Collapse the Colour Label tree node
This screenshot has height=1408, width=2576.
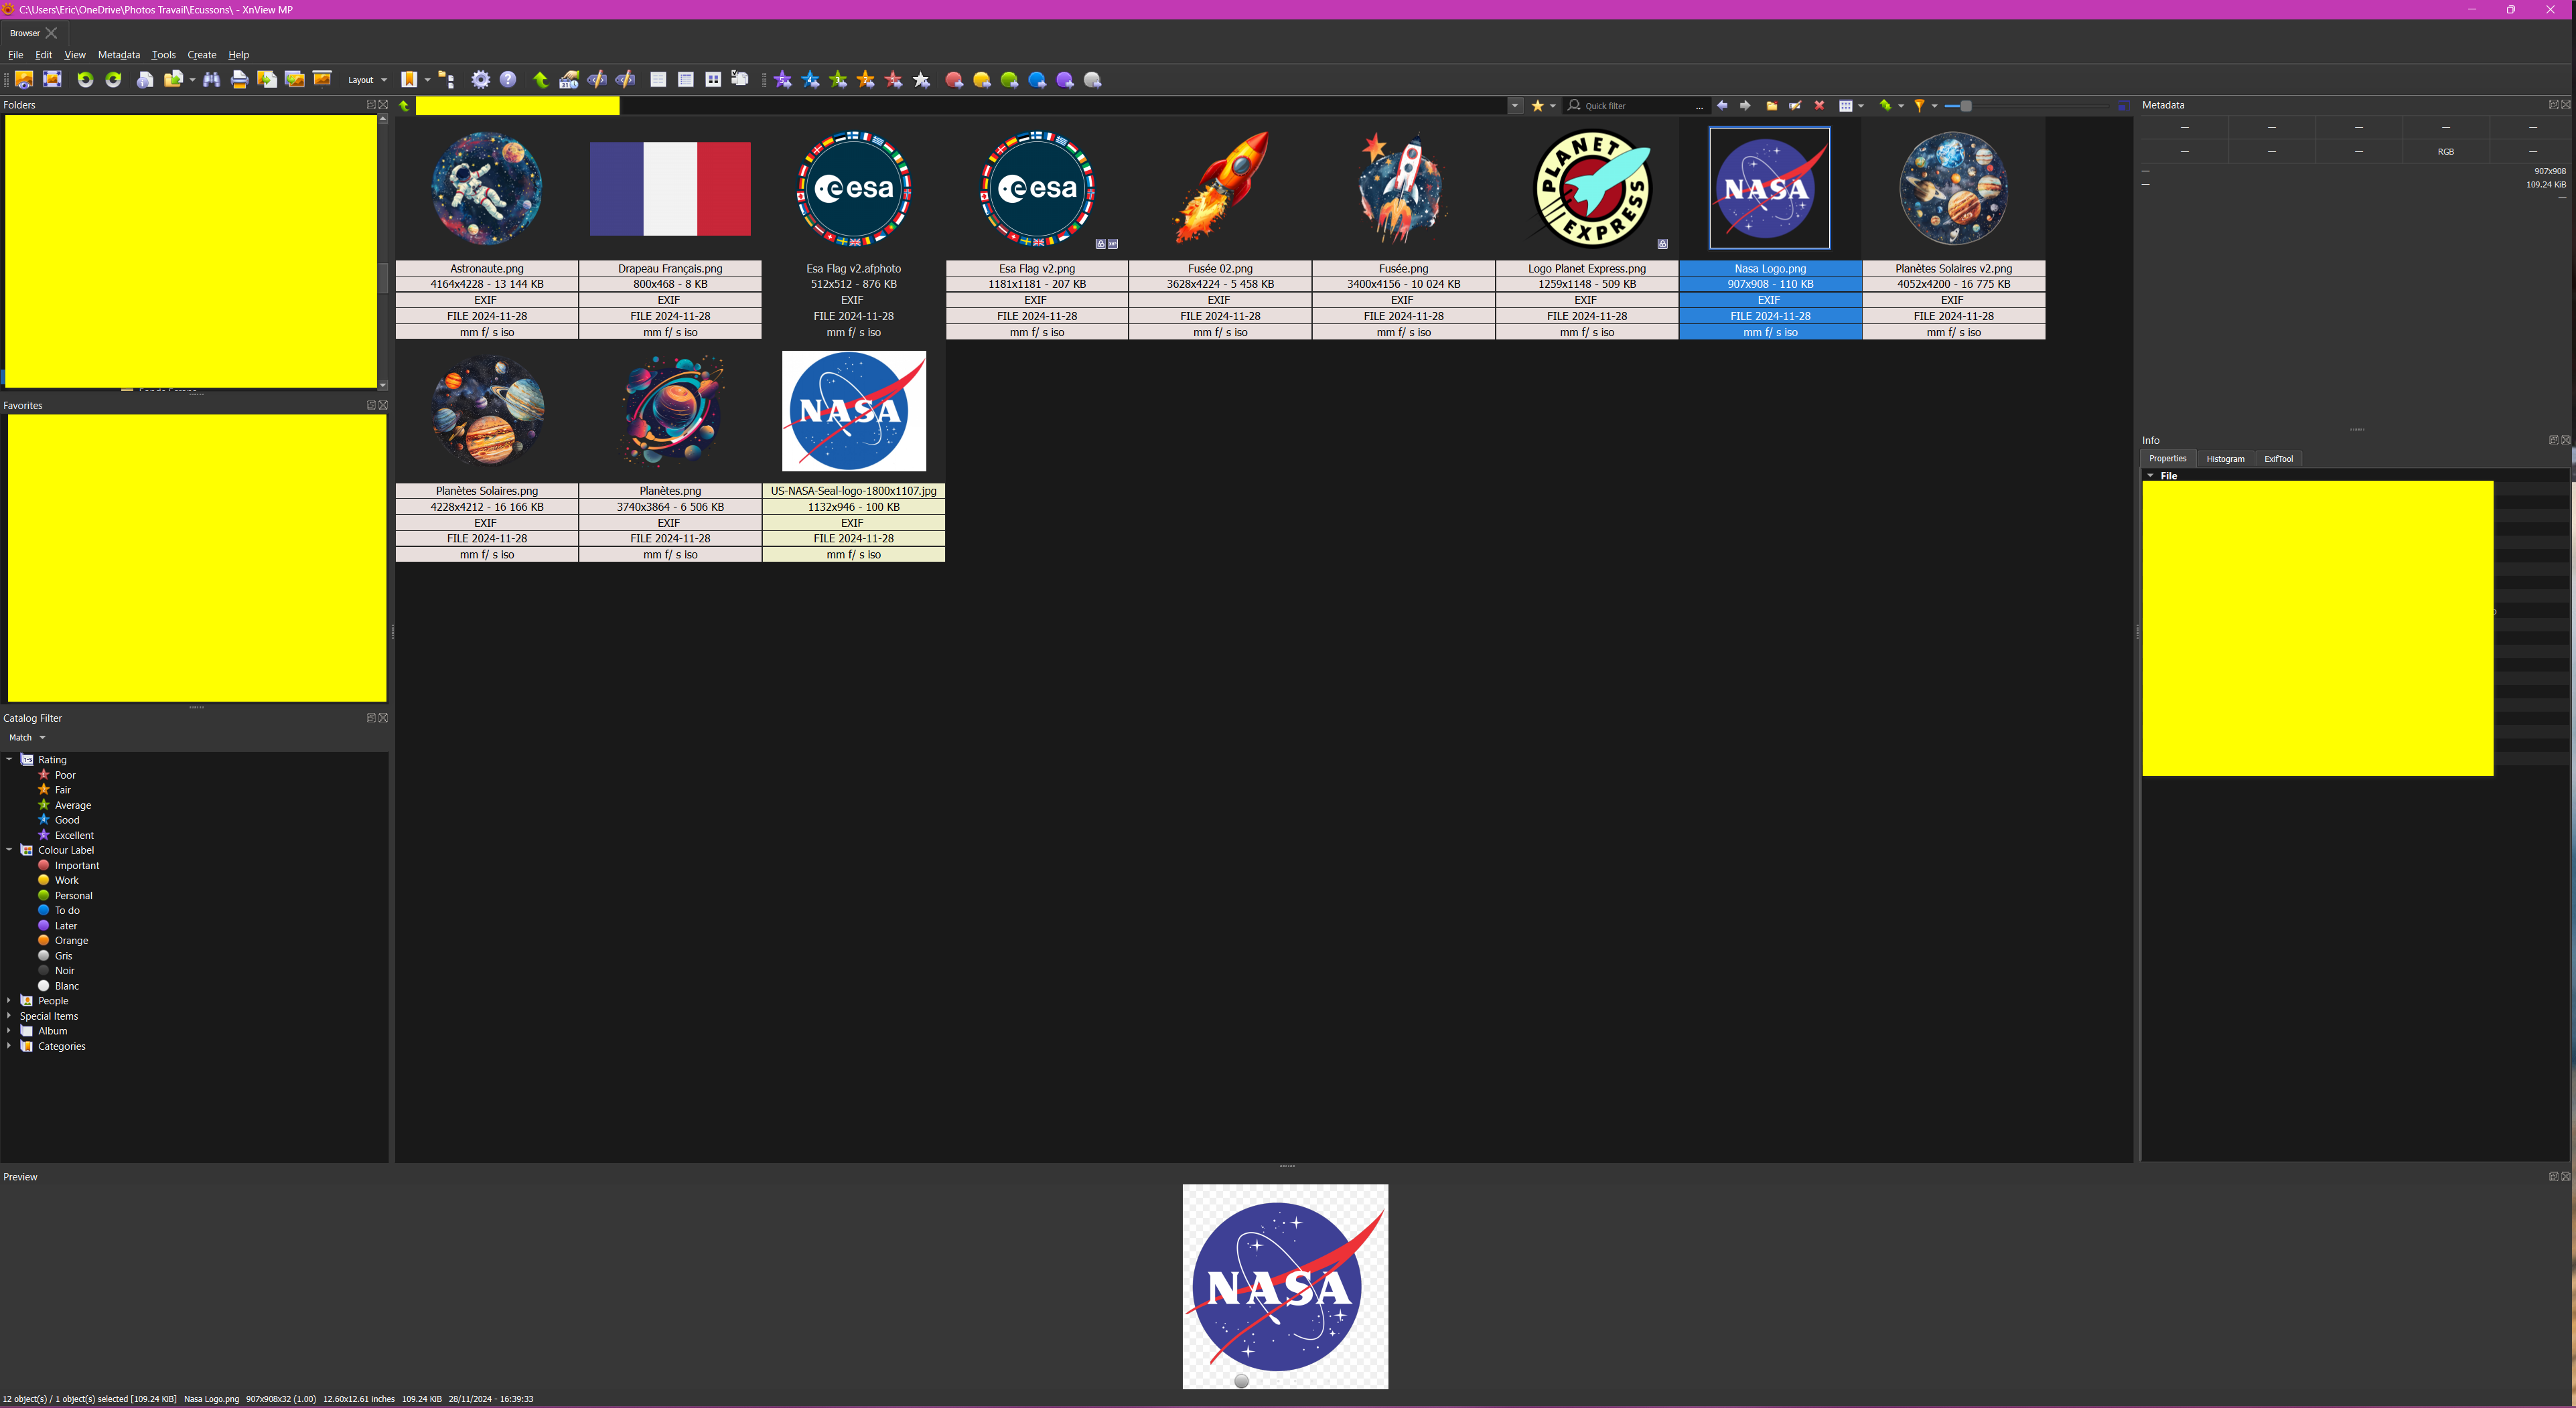9,850
